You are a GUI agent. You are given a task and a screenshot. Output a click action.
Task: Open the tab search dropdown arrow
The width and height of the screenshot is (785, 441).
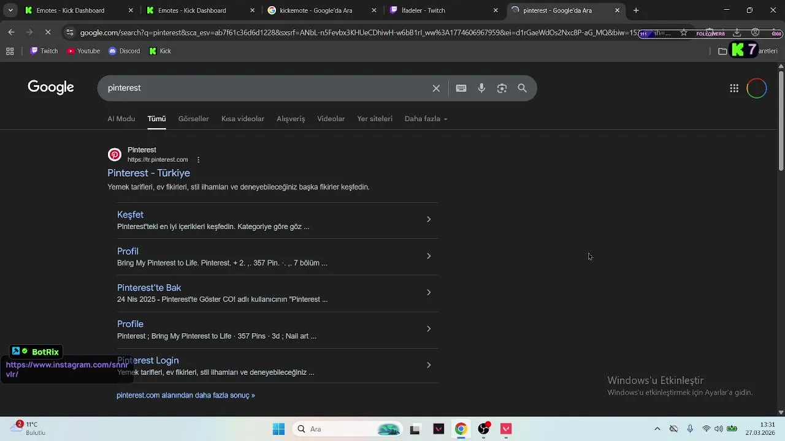point(10,10)
